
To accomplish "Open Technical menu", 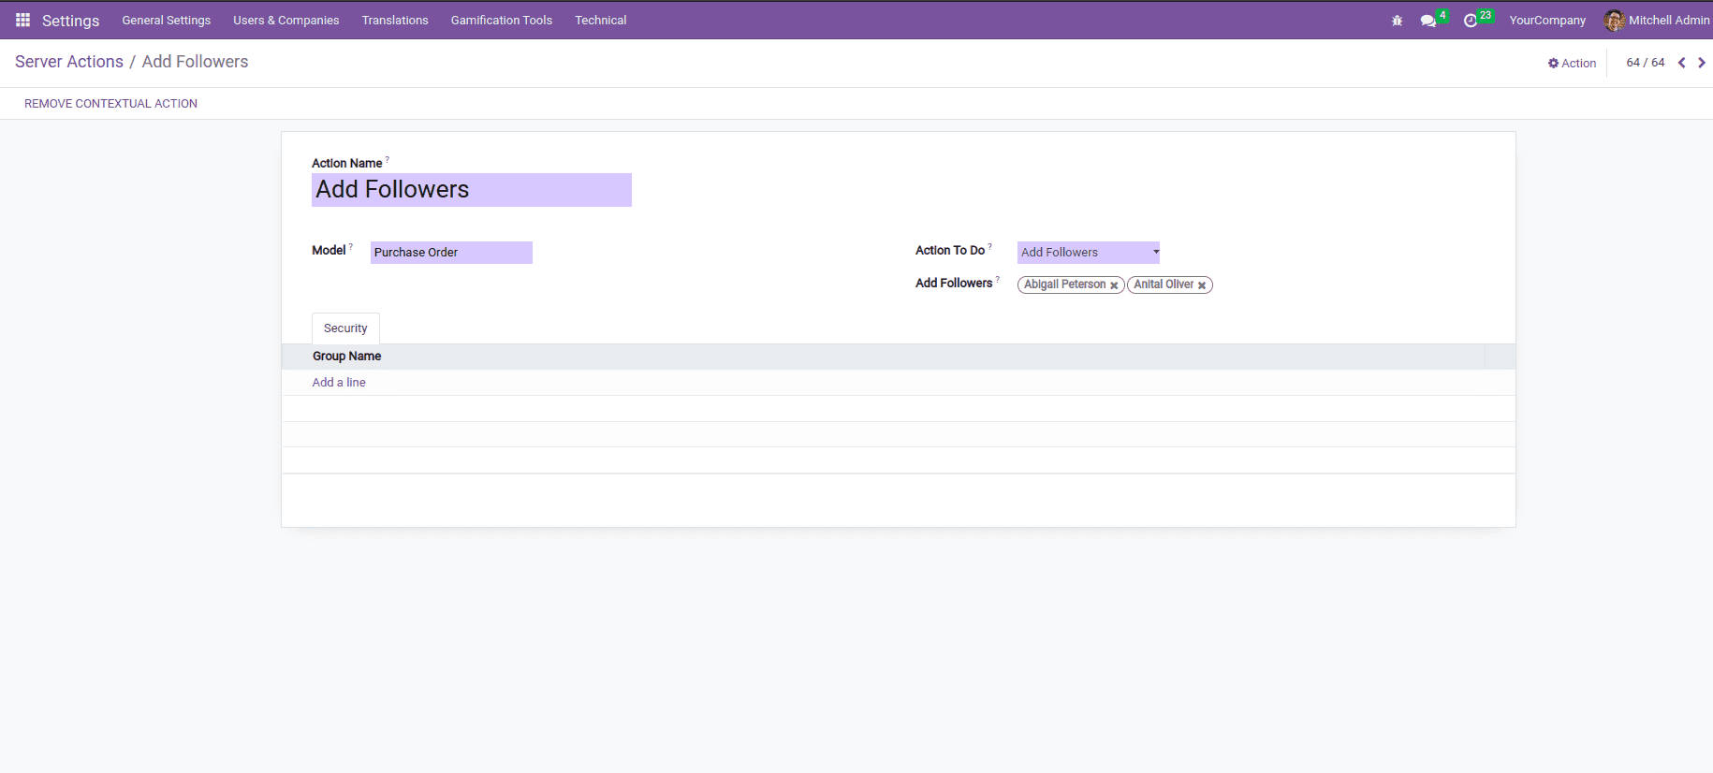I will [601, 20].
